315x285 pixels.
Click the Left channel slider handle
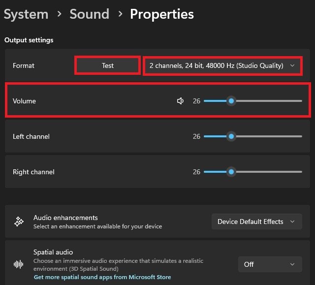(x=231, y=136)
